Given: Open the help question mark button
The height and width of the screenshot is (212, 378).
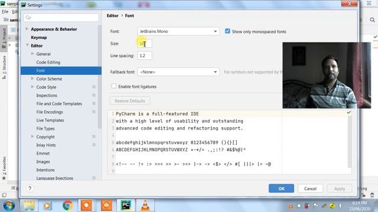Looking at the screenshot, I should 30,188.
